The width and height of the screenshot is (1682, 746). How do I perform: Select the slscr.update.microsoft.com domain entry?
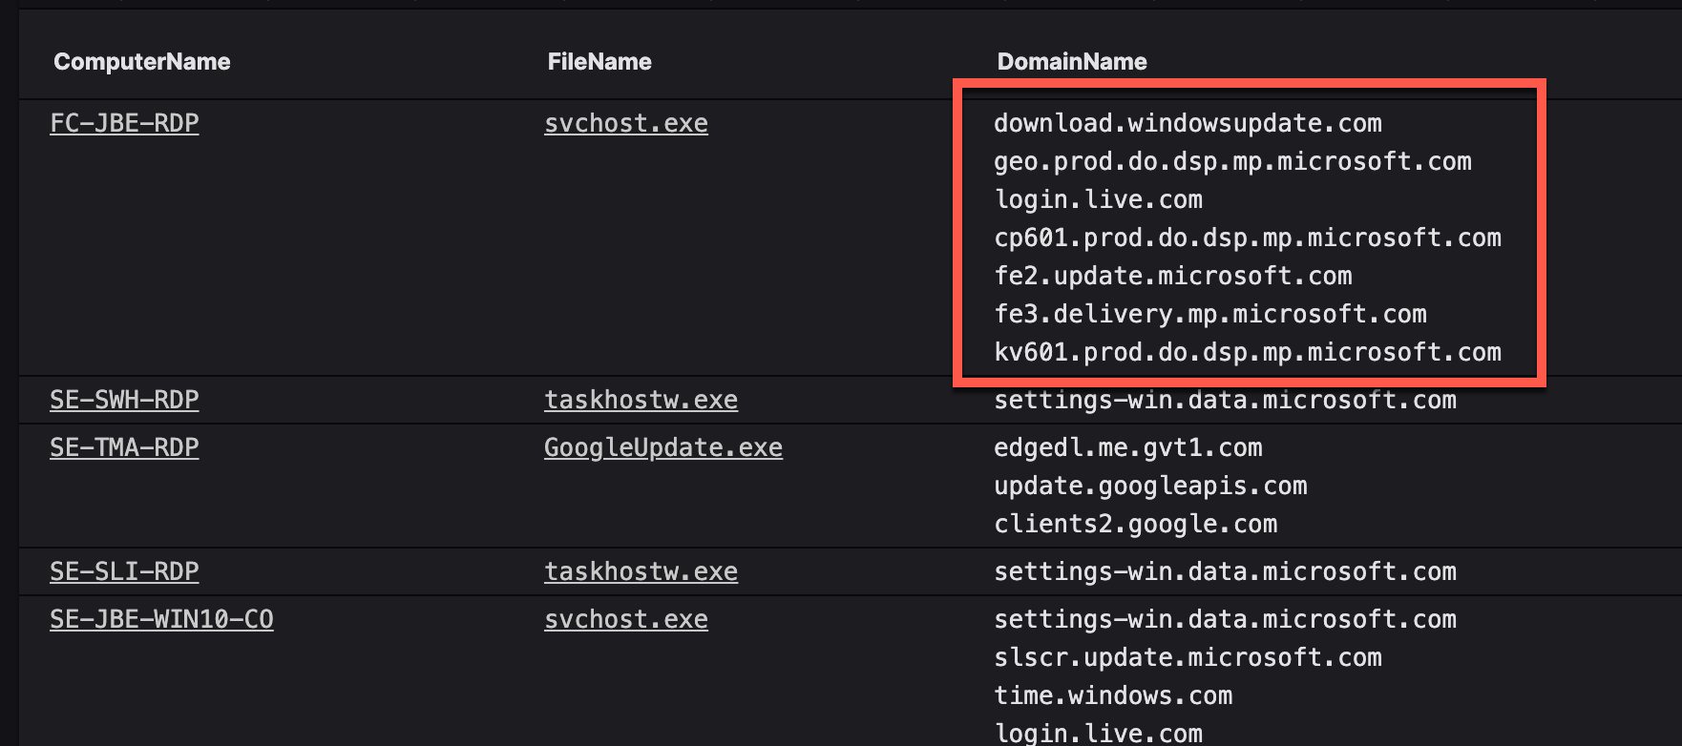pyautogui.click(x=1188, y=657)
